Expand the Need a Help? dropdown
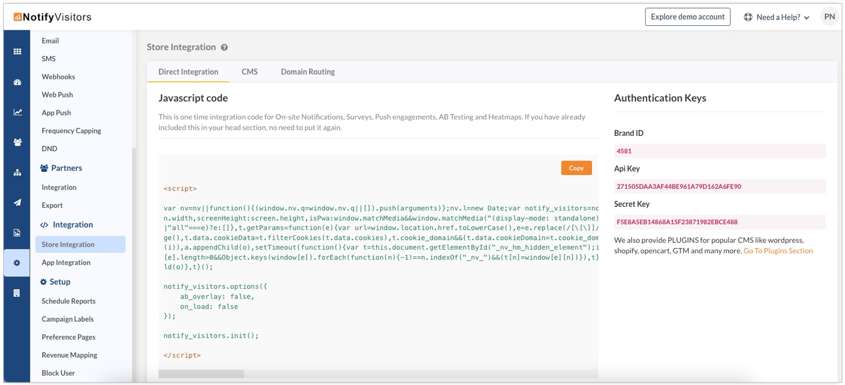 coord(778,17)
